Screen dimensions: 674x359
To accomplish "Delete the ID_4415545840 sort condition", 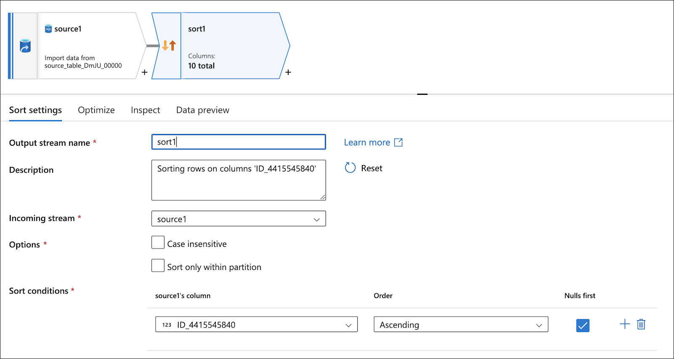I will coord(641,324).
